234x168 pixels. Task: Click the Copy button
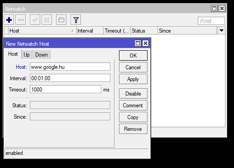[133, 117]
